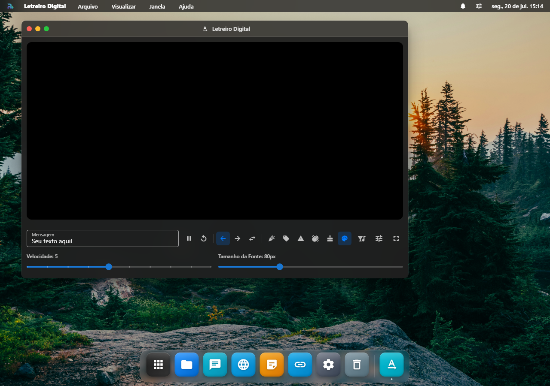Screen dimensions: 550x386
Task: Open the chat messages app in dock
Action: point(215,365)
